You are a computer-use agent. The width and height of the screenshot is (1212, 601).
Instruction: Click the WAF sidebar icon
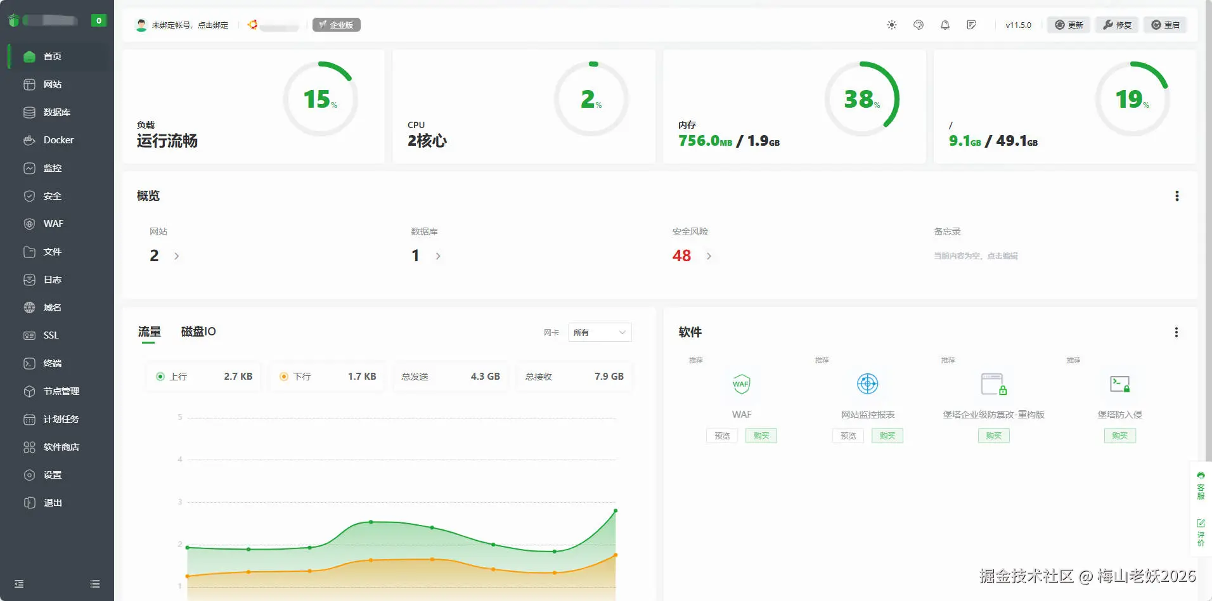pos(29,224)
